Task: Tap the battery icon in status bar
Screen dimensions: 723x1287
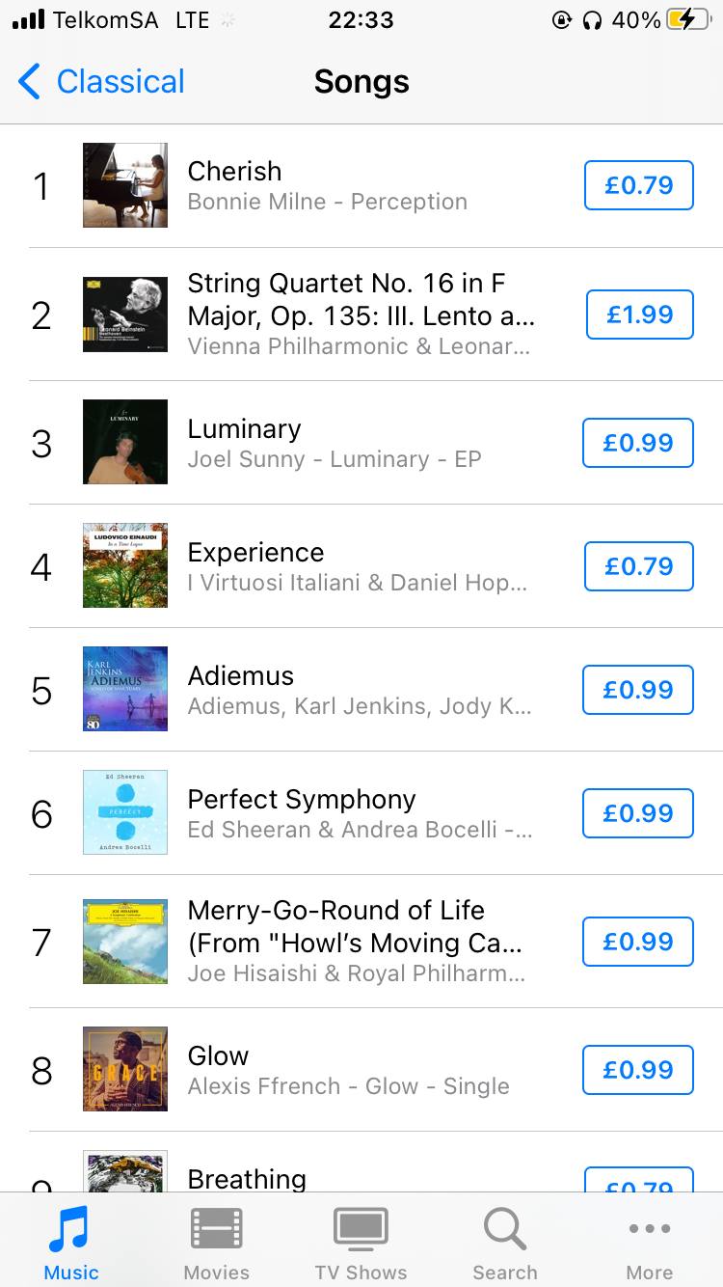Action: tap(687, 20)
